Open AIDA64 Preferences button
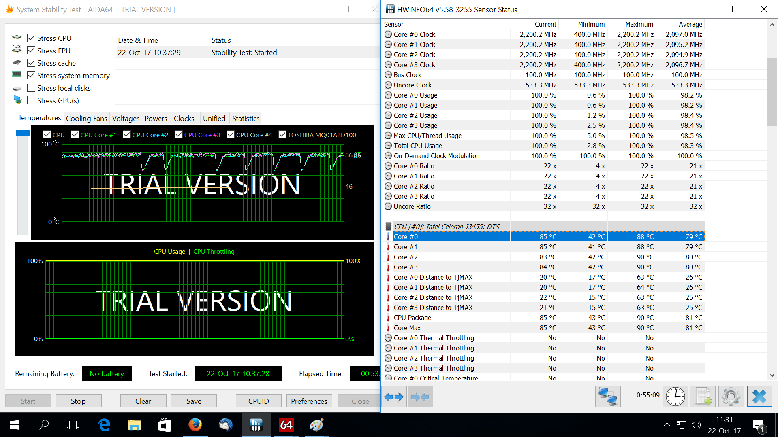Viewport: 778px width, 437px height. coord(309,401)
